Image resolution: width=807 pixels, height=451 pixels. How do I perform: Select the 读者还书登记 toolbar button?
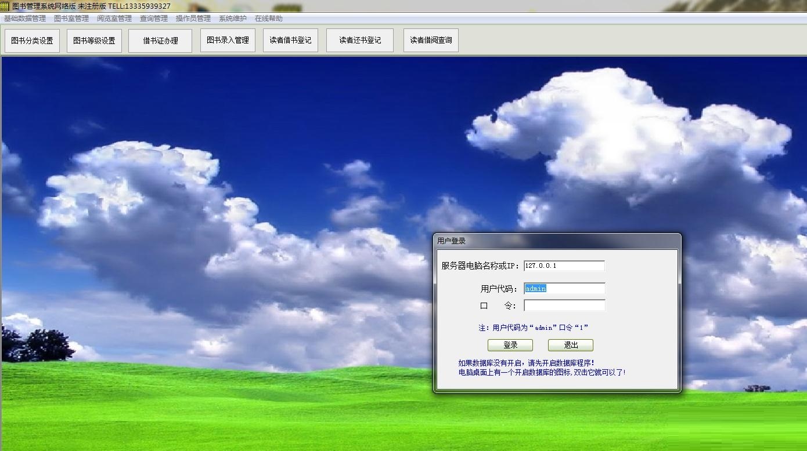pos(360,40)
